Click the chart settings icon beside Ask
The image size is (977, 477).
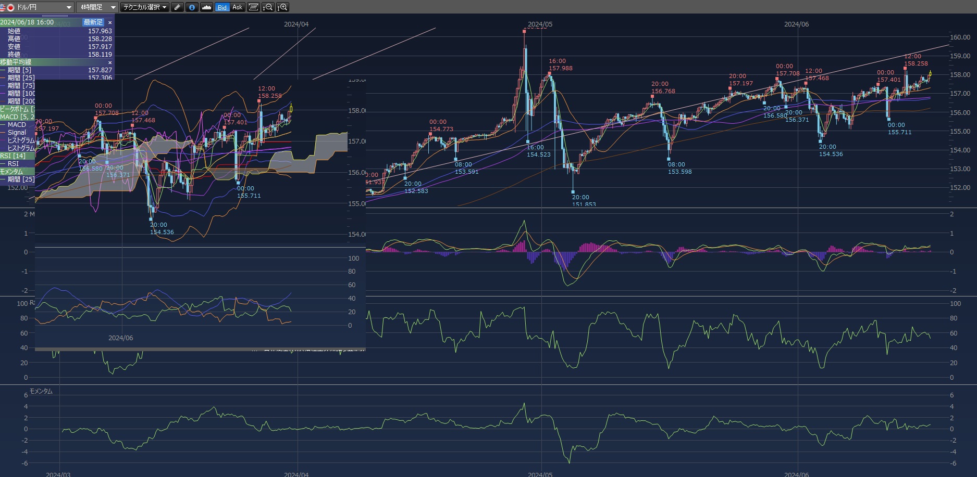point(253,7)
